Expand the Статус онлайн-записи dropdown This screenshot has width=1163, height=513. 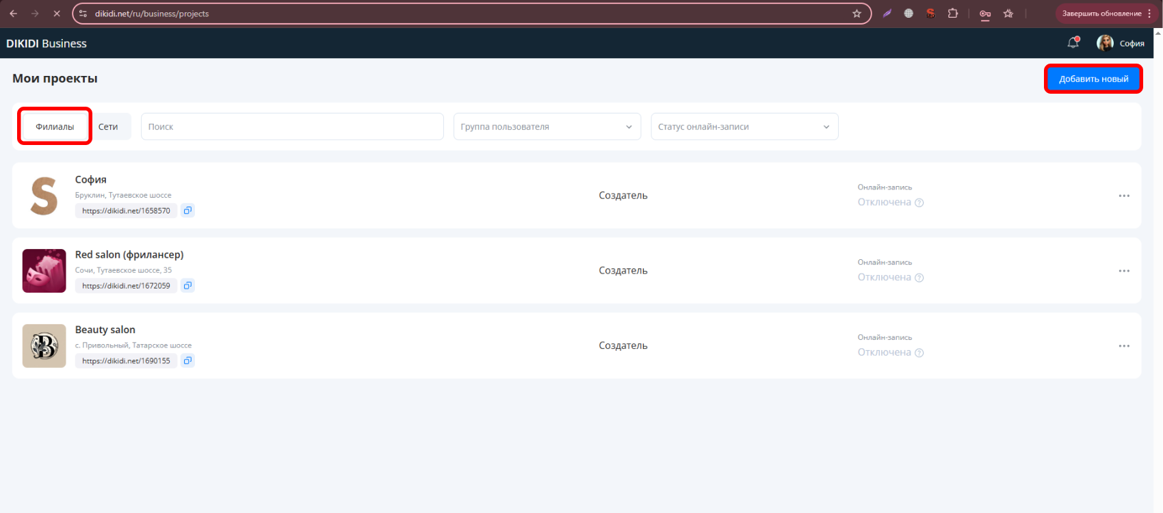(744, 127)
